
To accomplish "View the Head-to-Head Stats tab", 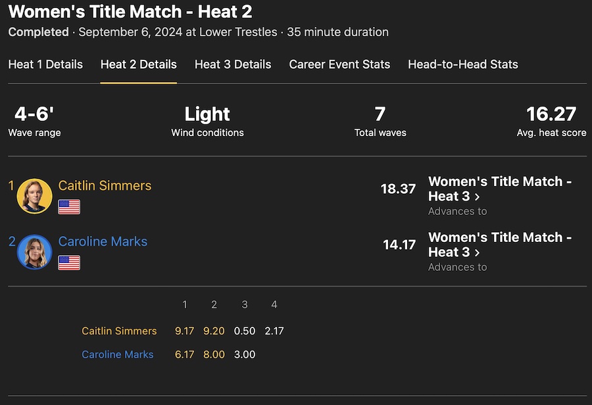I will click(463, 64).
